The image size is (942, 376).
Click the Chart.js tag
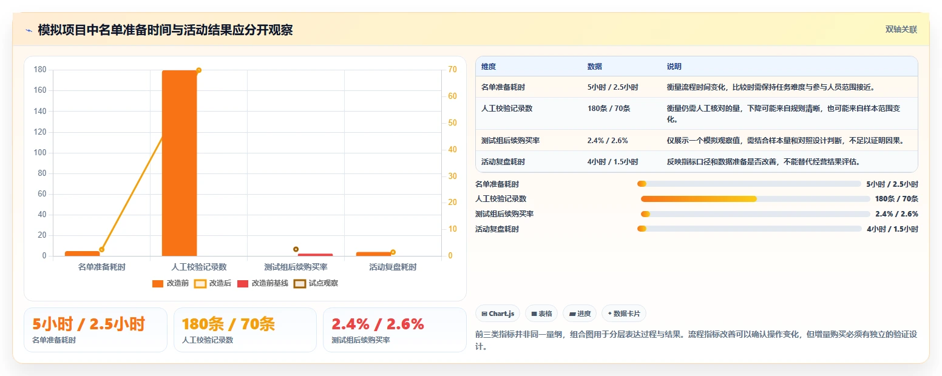point(498,314)
